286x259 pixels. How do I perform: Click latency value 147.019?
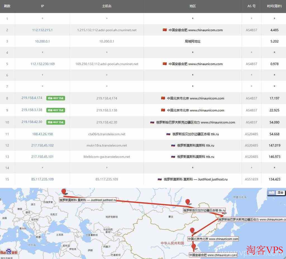274,146
